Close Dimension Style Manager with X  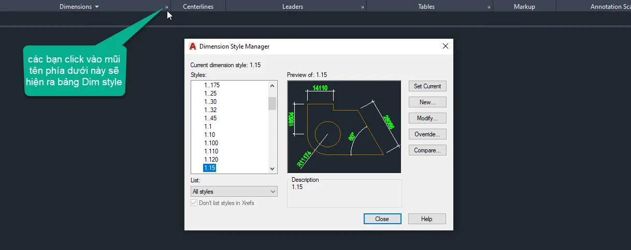point(445,46)
